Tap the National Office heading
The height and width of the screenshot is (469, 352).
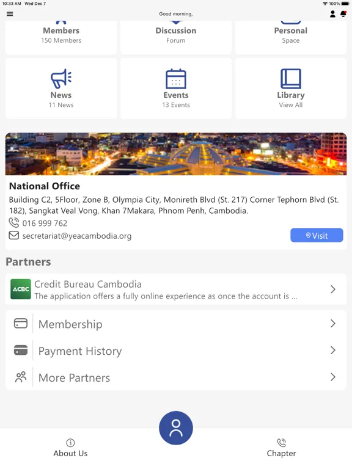click(45, 186)
